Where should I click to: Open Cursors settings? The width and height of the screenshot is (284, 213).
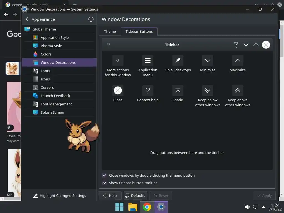pyautogui.click(x=59, y=87)
